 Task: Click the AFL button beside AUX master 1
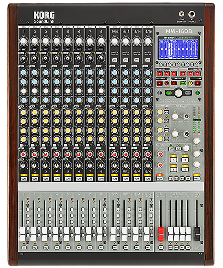pos(166,112)
